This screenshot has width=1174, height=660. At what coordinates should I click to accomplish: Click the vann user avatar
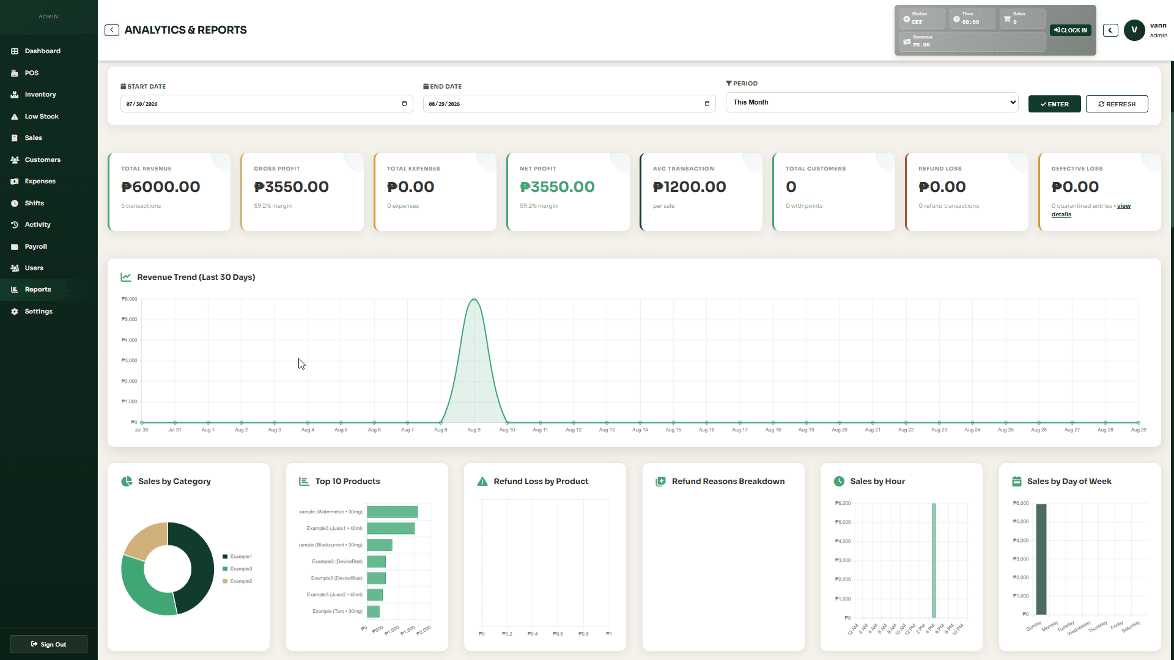pos(1134,30)
